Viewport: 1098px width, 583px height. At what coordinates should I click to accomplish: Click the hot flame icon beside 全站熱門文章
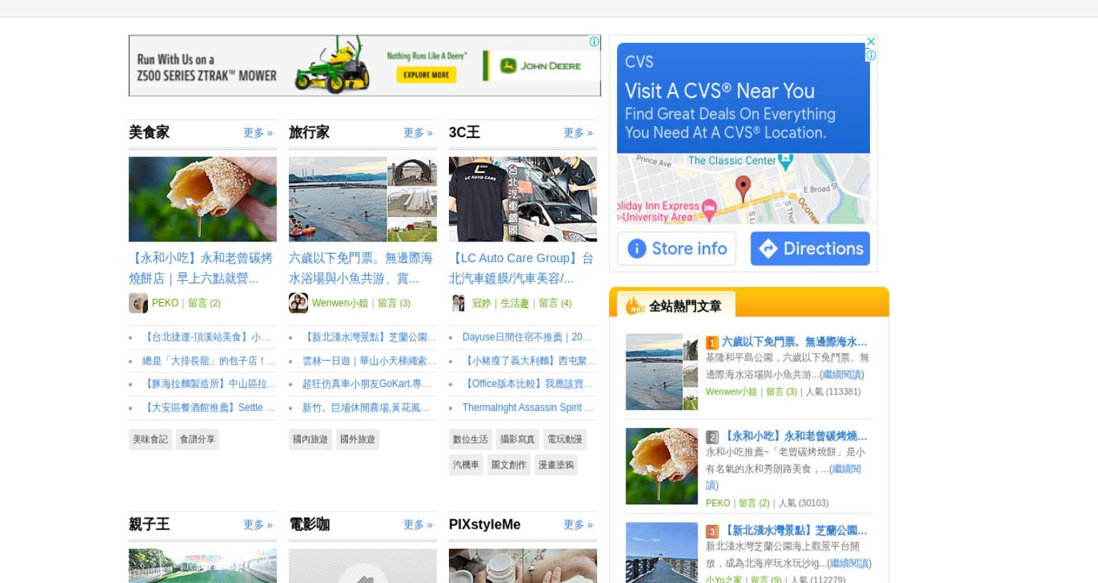(x=635, y=306)
